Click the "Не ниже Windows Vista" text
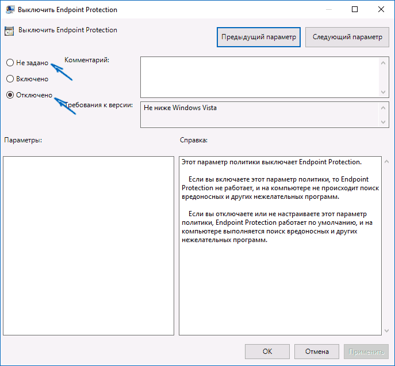Screen dimensions: 395x366 pyautogui.click(x=180, y=108)
